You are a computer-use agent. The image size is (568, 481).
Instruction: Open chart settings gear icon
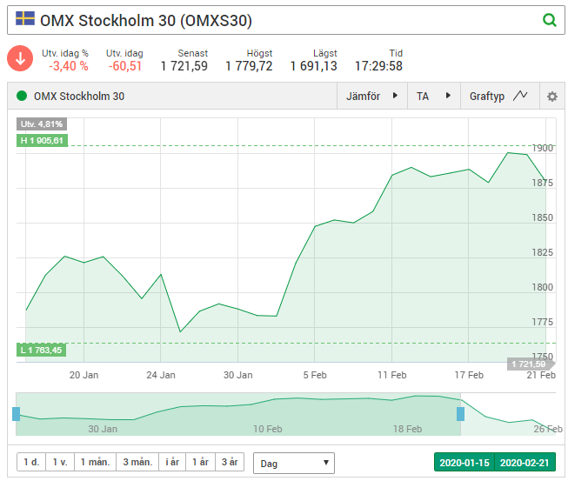click(x=552, y=97)
